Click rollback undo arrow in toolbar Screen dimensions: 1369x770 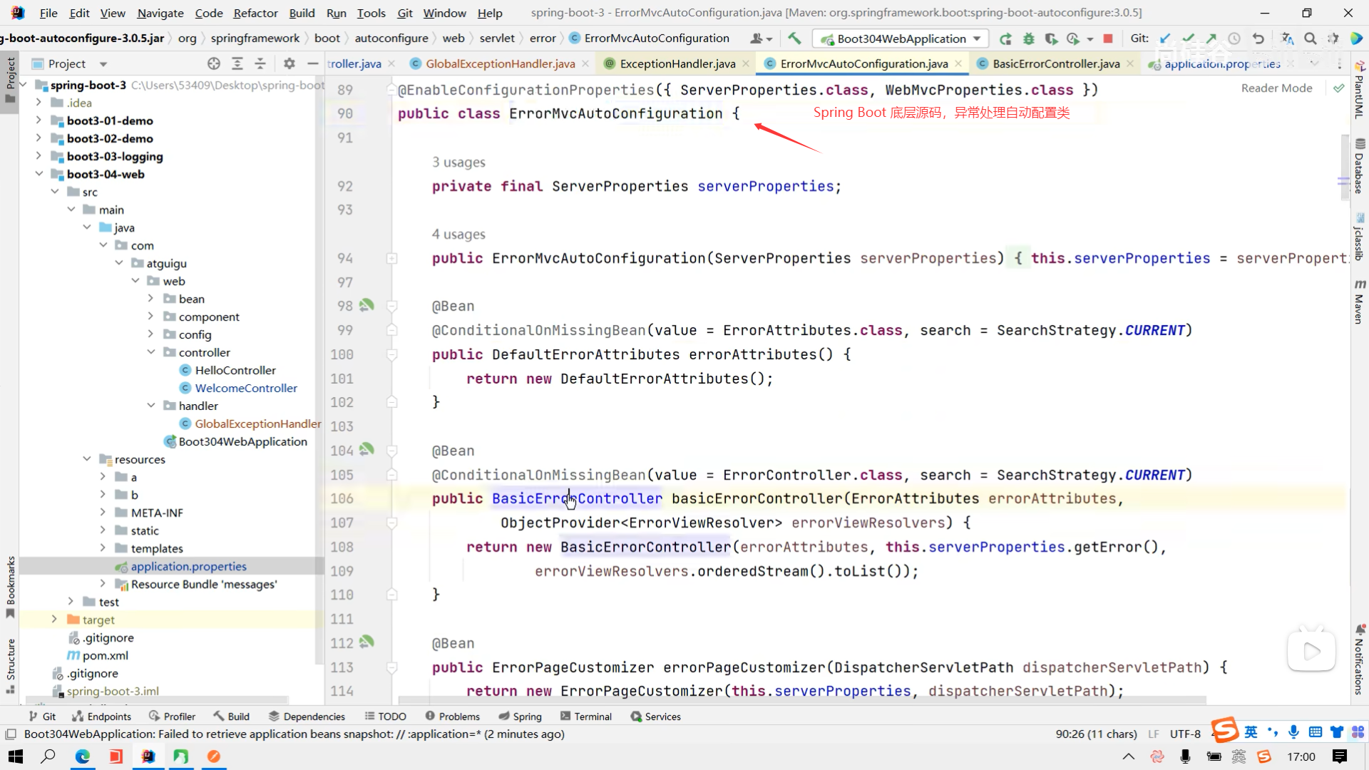pos(1258,38)
